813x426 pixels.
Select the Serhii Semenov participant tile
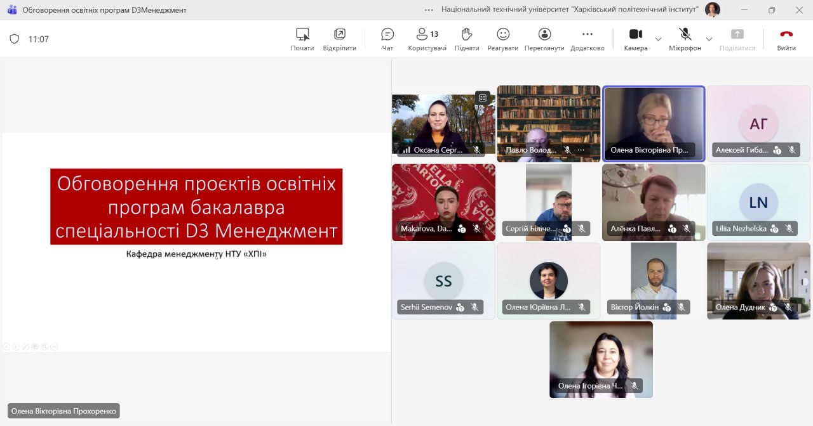(x=443, y=280)
